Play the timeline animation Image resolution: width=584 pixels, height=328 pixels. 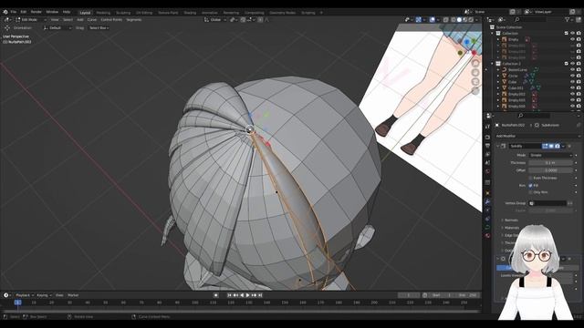point(247,295)
